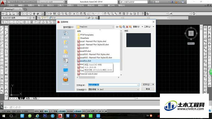The width and height of the screenshot is (212, 119).
Task: Click the Copy icon in the standard toolbar
Action: tap(78, 14)
